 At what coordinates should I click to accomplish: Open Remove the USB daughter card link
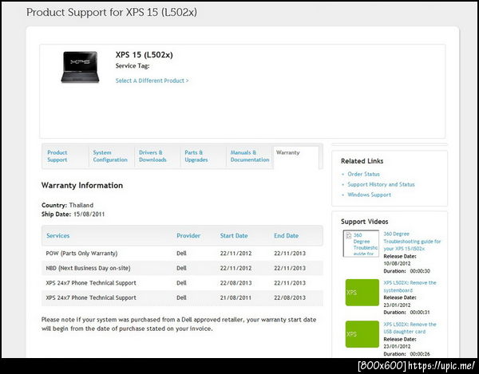[410, 328]
